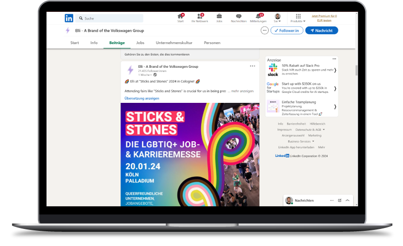Click chevron next to Slack Pro ad

(x=335, y=70)
